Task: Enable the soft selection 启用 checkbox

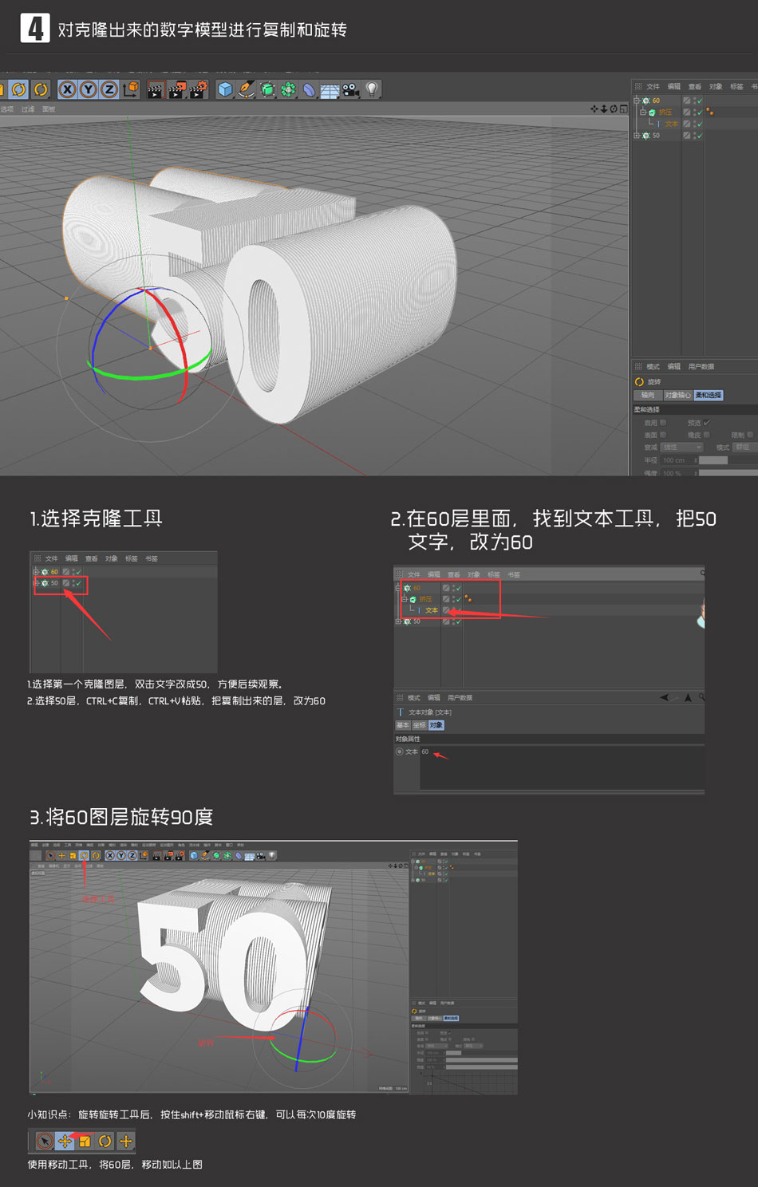Action: point(663,423)
